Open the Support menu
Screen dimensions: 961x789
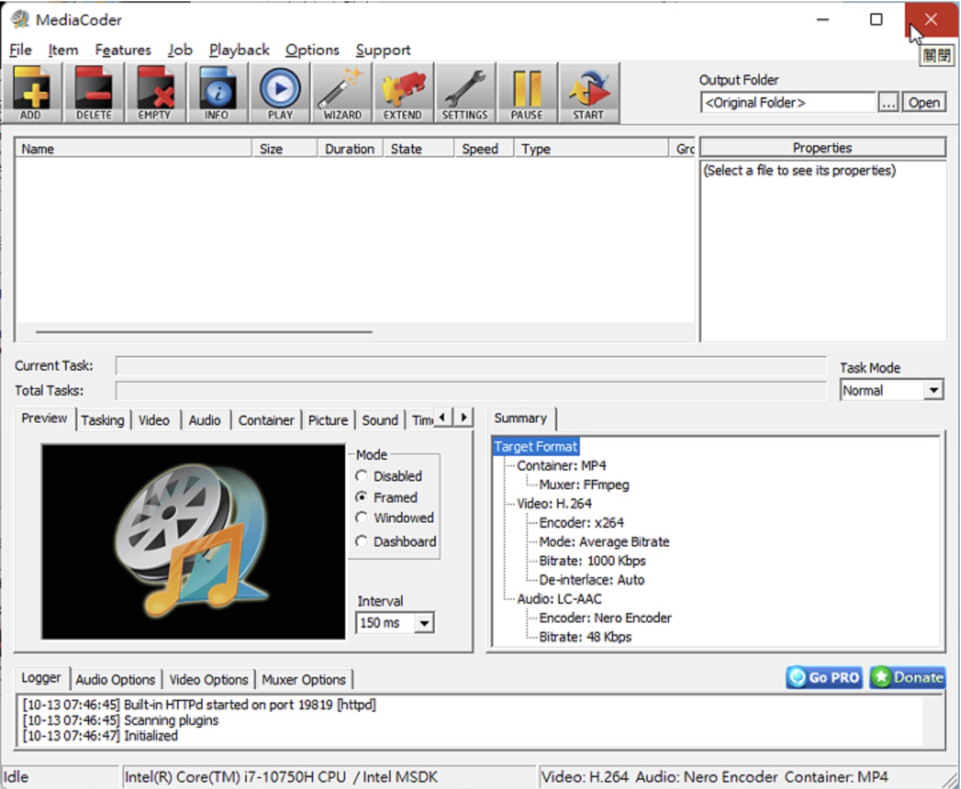point(383,50)
